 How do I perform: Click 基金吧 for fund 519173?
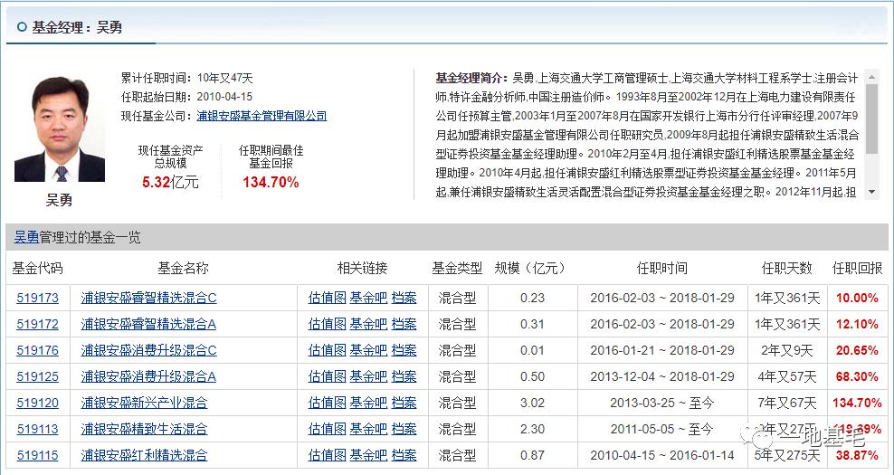[368, 298]
